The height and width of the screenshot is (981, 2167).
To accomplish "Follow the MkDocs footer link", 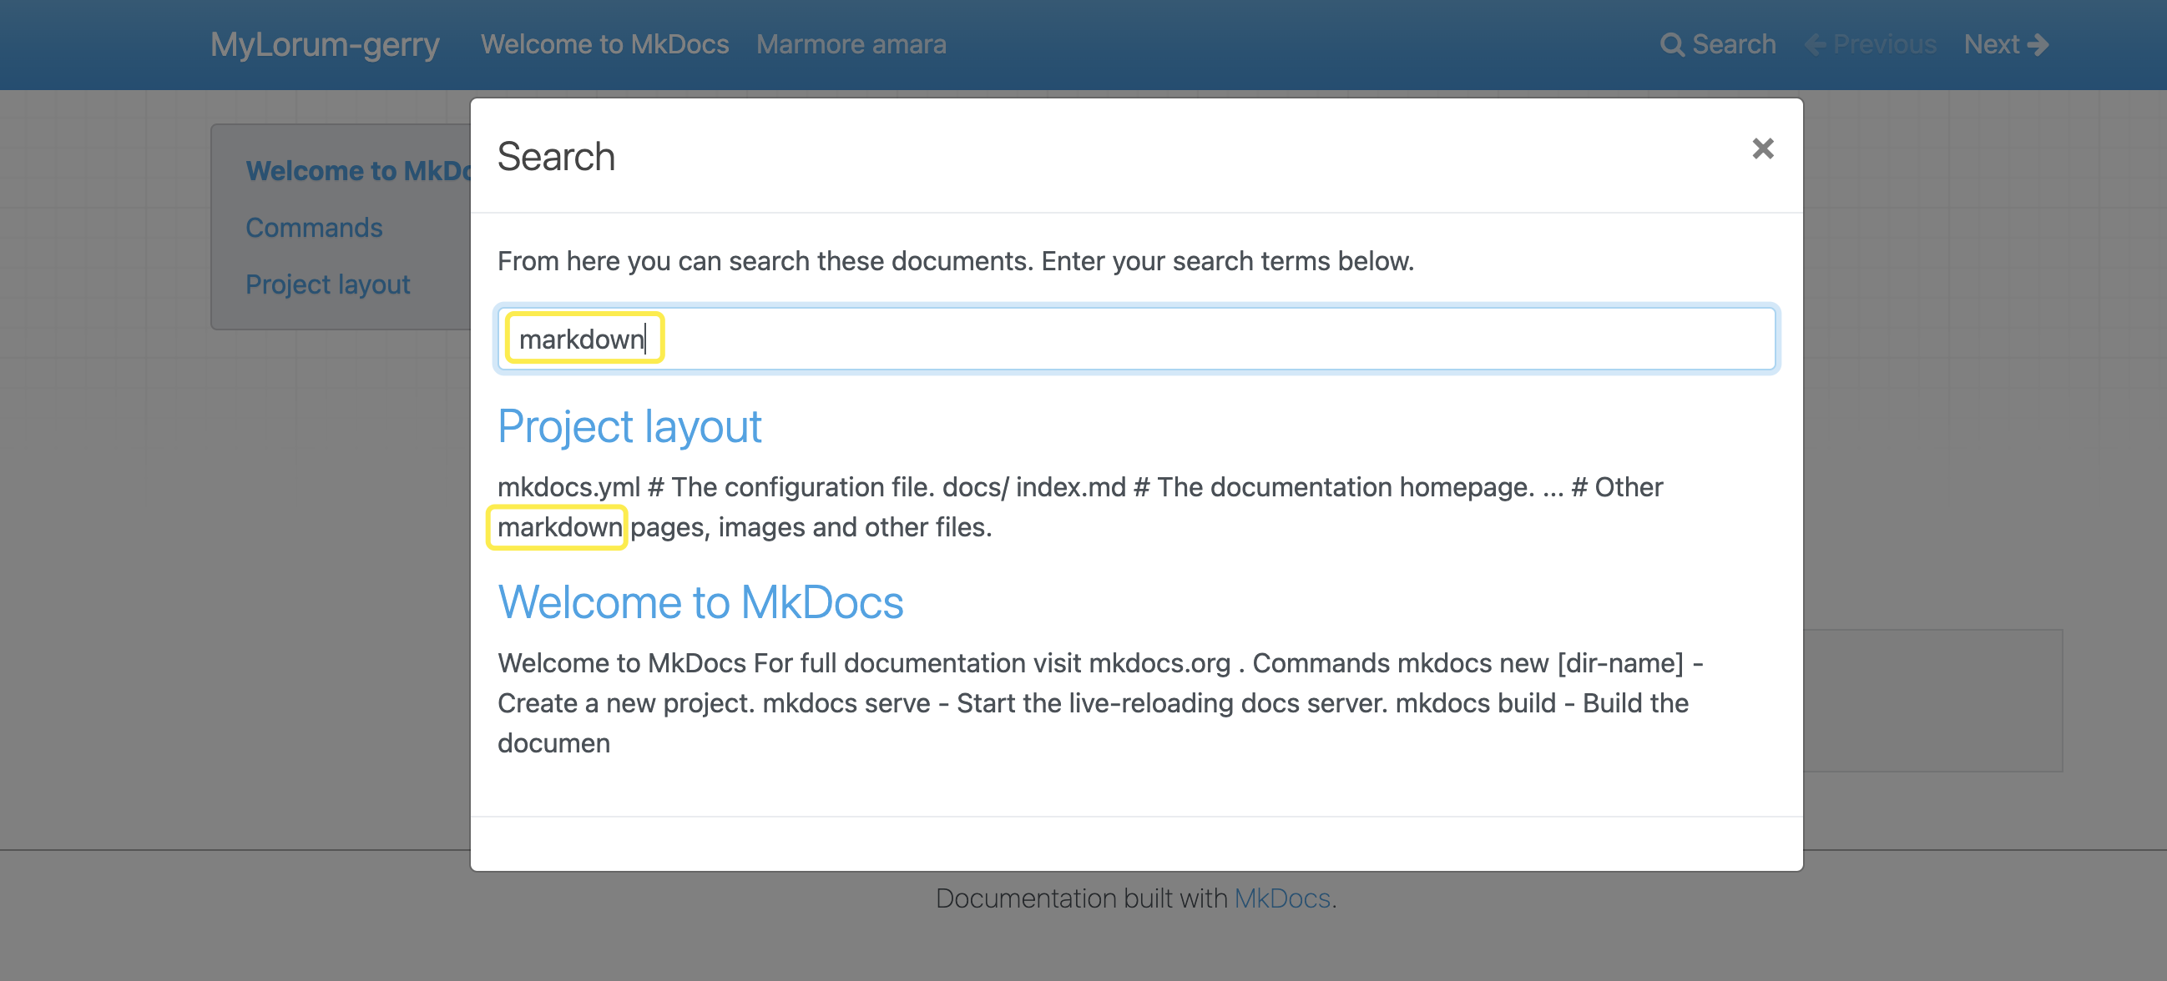I will (1282, 898).
